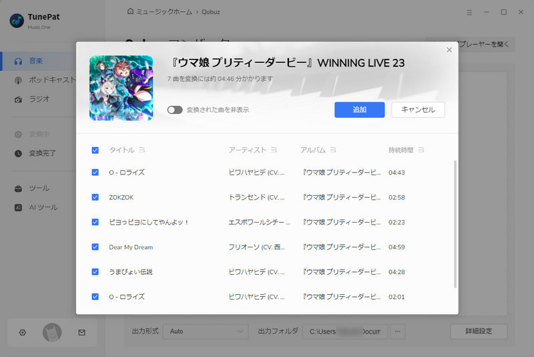Uncheck the first O - ロライズ track (04:43)
The width and height of the screenshot is (534, 357).
(x=95, y=172)
